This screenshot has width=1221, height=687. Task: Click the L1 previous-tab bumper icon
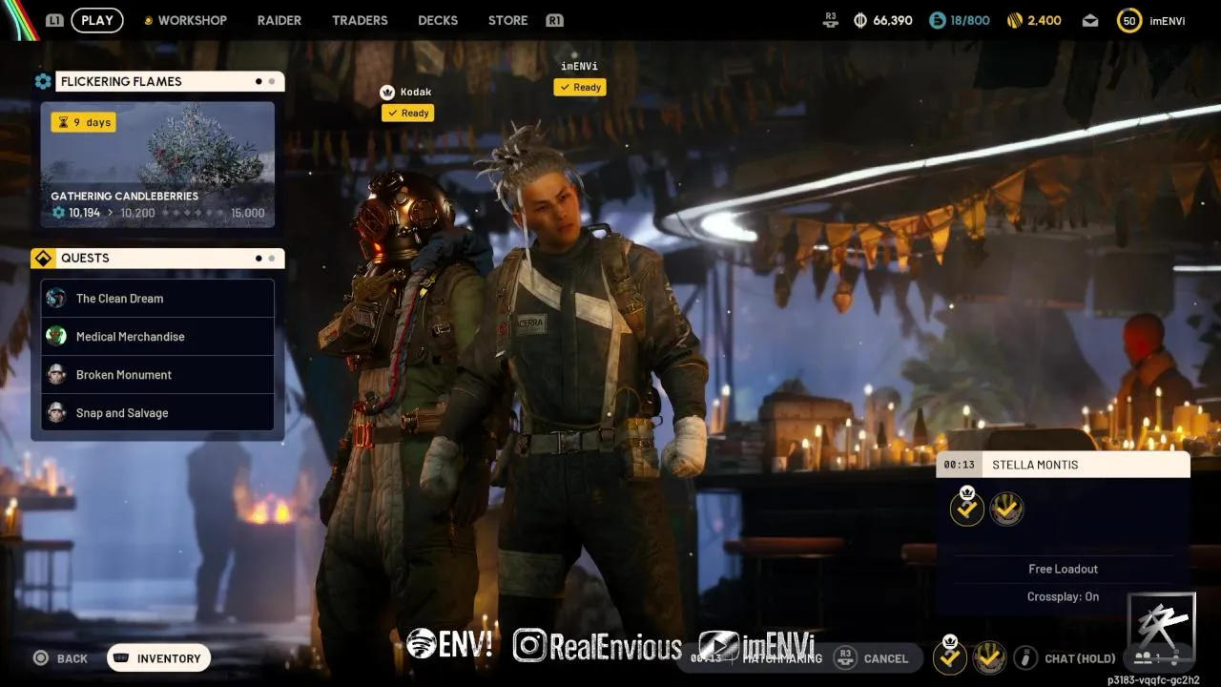click(x=54, y=20)
